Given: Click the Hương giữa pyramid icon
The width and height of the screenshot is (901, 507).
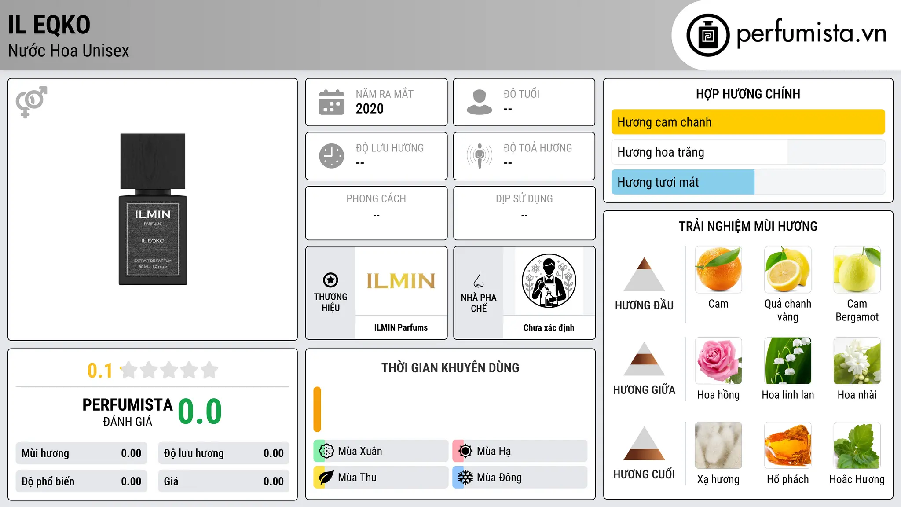Looking at the screenshot, I should click(644, 359).
